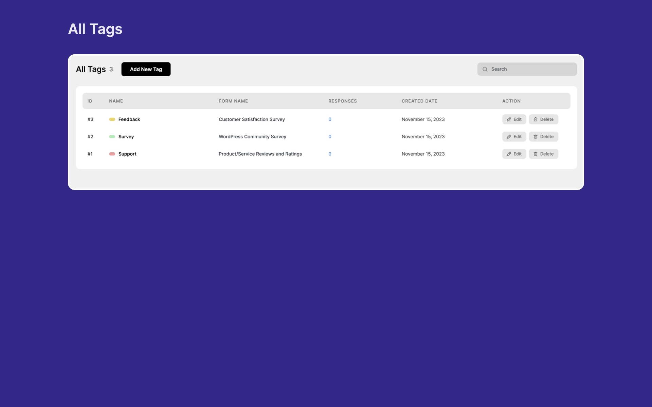This screenshot has height=407, width=652.
Task: Click the Responses column header
Action: pyautogui.click(x=342, y=101)
